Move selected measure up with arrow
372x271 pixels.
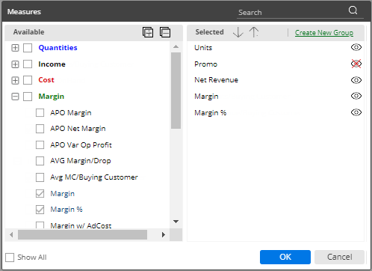[254, 32]
